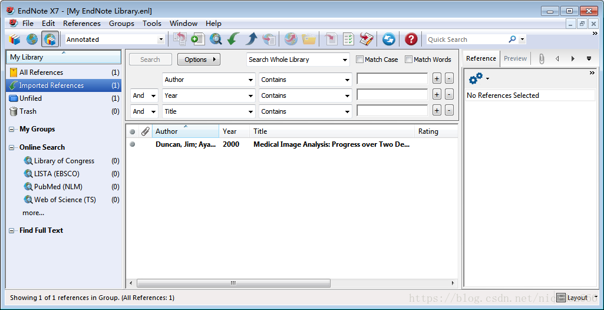
Task: Switch to Online Search Mode globe
Action: [32, 39]
